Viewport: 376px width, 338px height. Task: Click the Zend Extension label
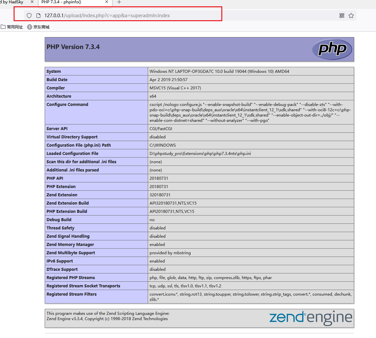point(62,195)
